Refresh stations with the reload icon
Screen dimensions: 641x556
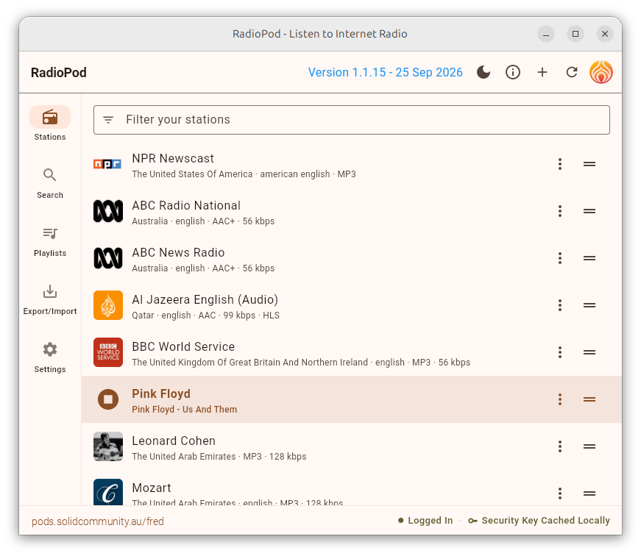click(x=572, y=72)
